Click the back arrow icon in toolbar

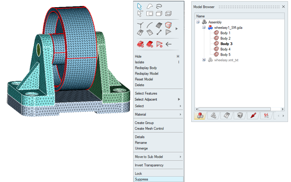click(169, 44)
